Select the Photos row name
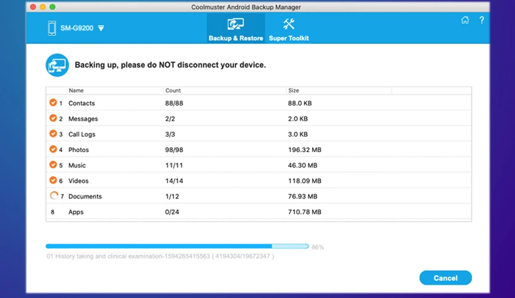The image size is (515, 298). [x=78, y=150]
